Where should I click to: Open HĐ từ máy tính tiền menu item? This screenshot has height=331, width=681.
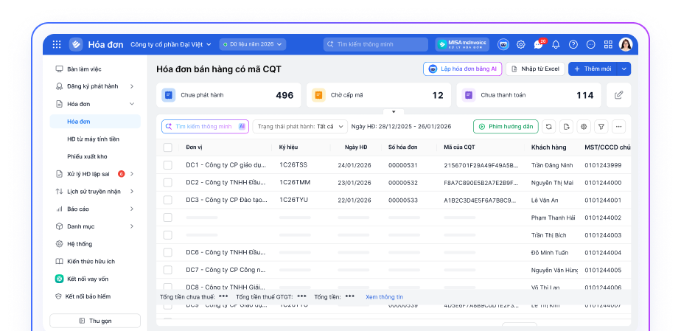(93, 139)
